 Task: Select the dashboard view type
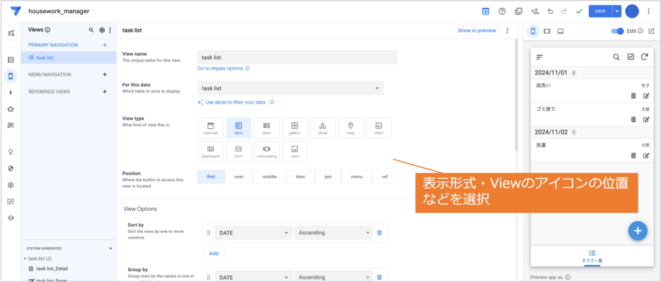[210, 151]
